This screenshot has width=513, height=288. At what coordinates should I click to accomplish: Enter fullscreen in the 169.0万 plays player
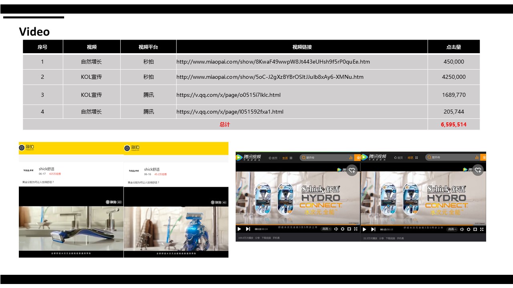tap(356, 229)
